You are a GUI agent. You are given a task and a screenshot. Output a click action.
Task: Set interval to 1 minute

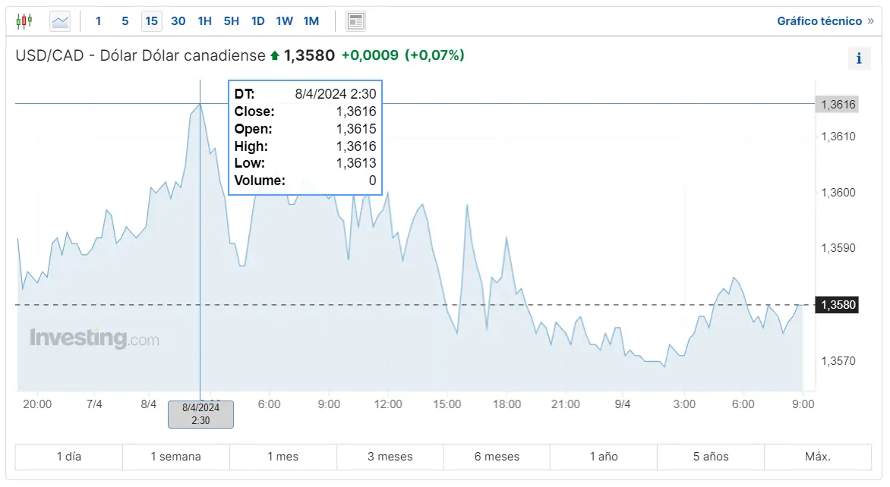[98, 21]
